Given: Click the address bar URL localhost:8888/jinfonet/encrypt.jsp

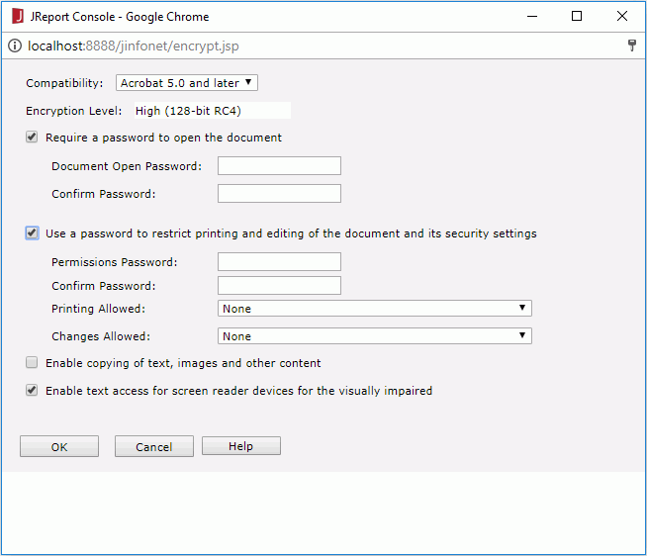Looking at the screenshot, I should 134,46.
